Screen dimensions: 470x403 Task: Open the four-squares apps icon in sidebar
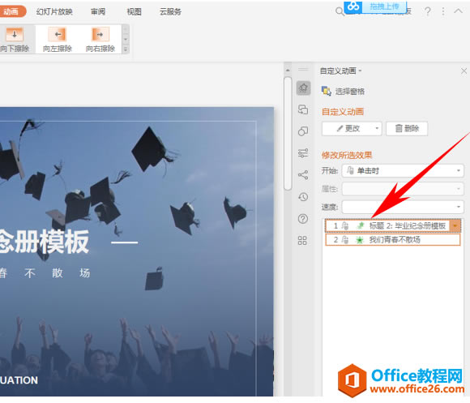pyautogui.click(x=302, y=241)
